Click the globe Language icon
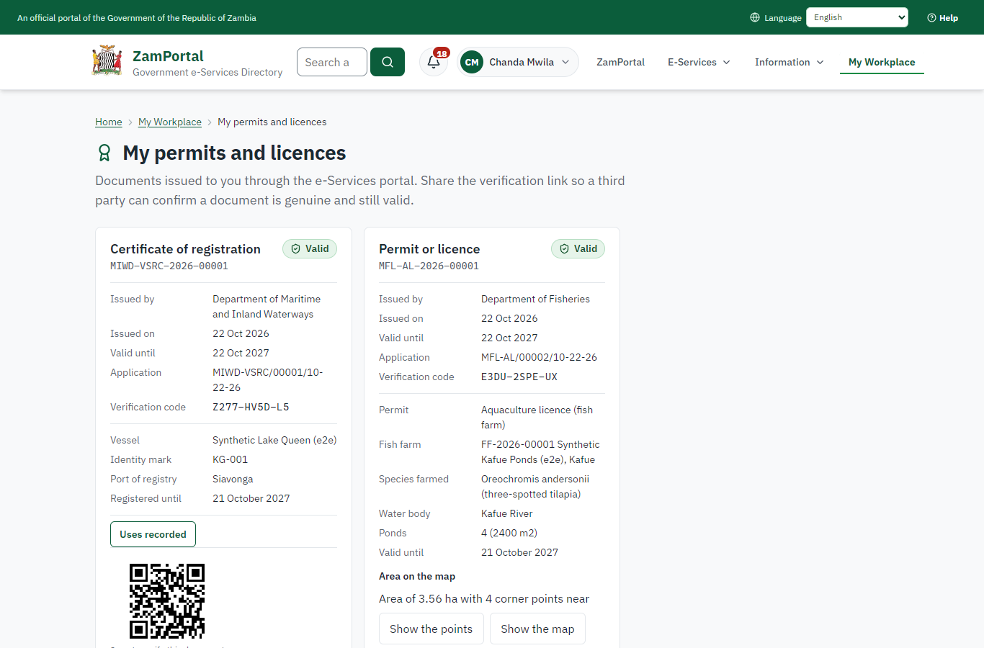Screen dimensions: 984x648 pos(755,17)
